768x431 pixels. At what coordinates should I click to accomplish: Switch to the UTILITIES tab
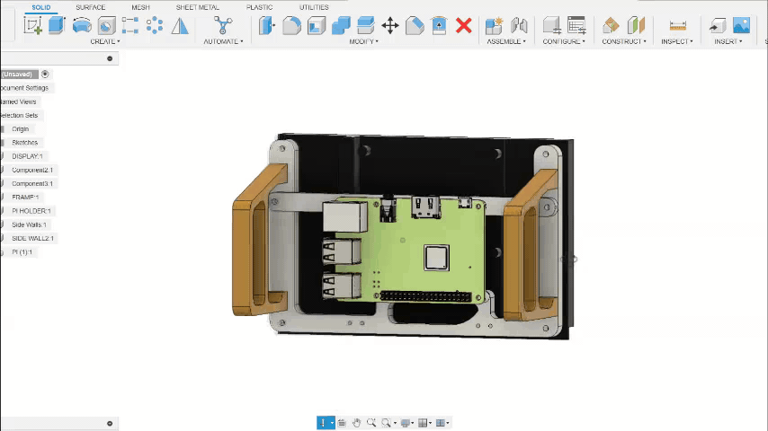[x=314, y=7]
